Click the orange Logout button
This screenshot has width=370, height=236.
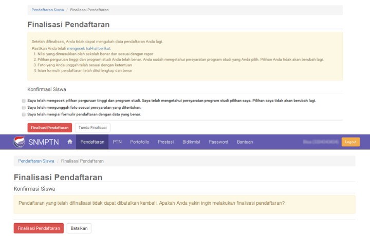coord(350,142)
